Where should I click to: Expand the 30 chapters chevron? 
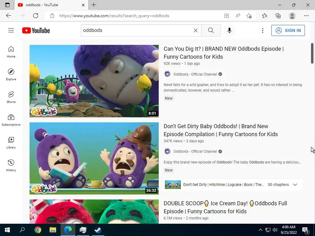tap(295, 185)
